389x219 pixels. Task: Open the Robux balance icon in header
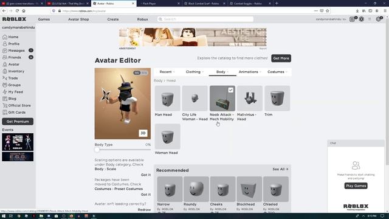(362, 19)
